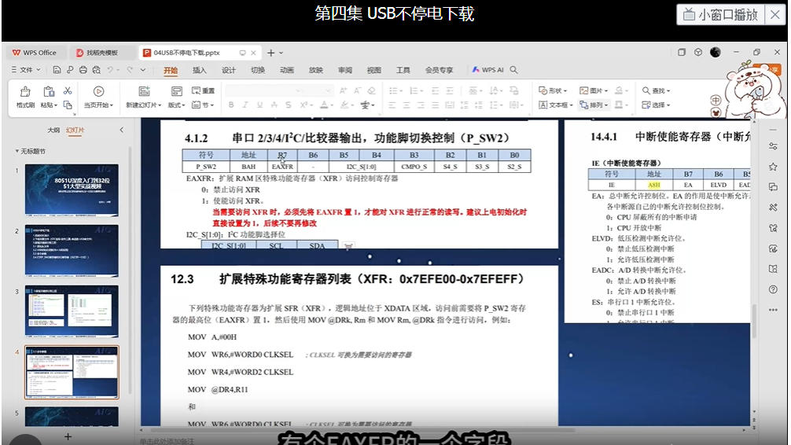Viewport: 791px width, 445px height.
Task: Toggle Italic formatting
Action: tap(245, 105)
